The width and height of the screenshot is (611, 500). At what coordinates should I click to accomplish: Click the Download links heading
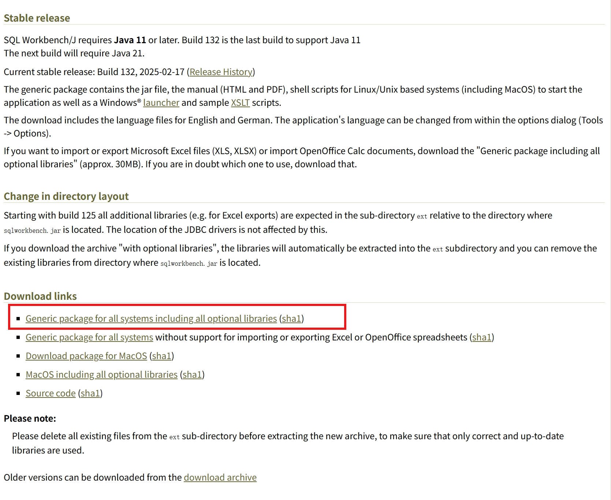click(40, 296)
